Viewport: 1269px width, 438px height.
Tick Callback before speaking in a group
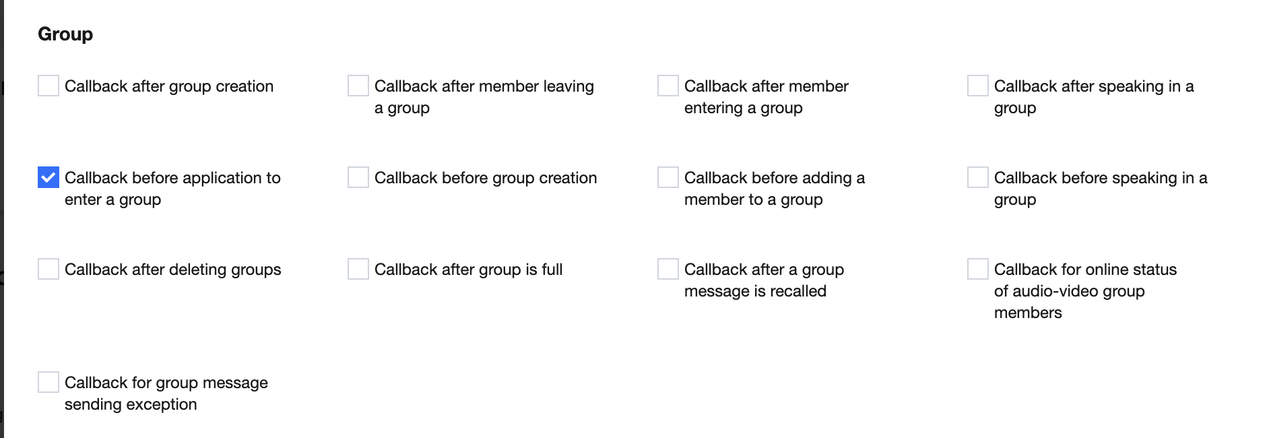click(978, 177)
